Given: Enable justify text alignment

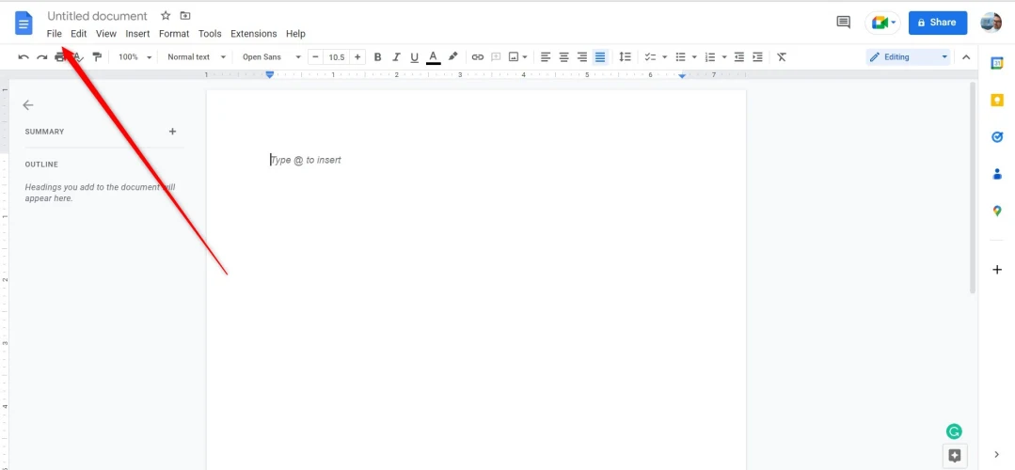Looking at the screenshot, I should click(x=600, y=57).
